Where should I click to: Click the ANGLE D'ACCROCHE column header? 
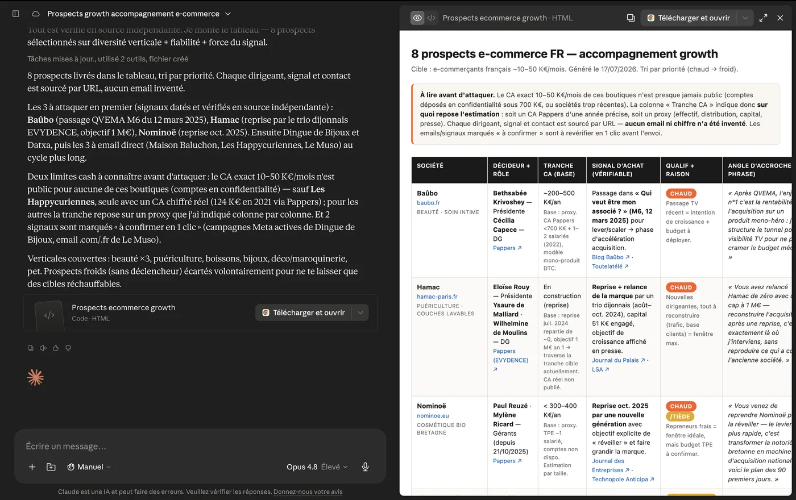757,170
